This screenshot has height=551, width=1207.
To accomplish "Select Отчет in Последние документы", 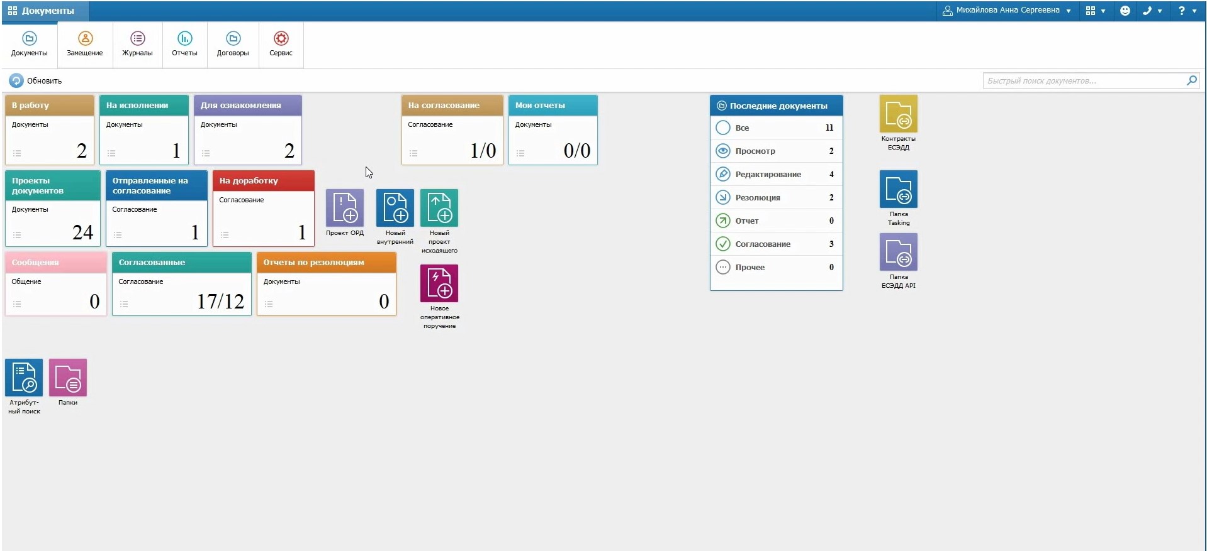I will [x=777, y=221].
